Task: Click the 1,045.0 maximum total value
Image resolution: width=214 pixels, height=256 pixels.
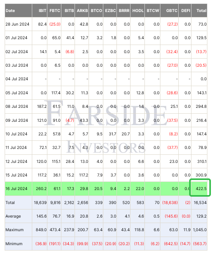Action: pos(200,230)
